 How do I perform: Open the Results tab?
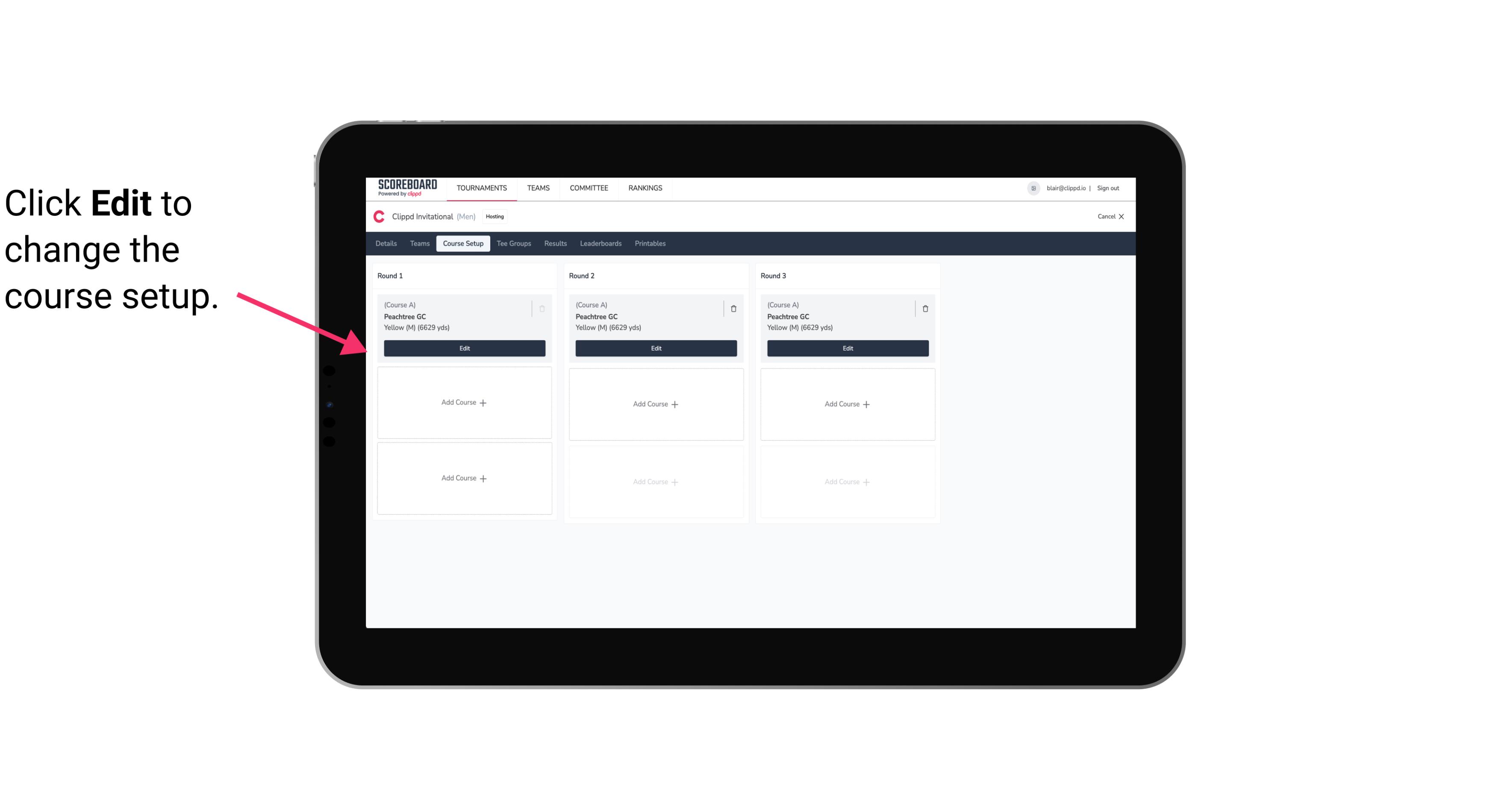[555, 243]
